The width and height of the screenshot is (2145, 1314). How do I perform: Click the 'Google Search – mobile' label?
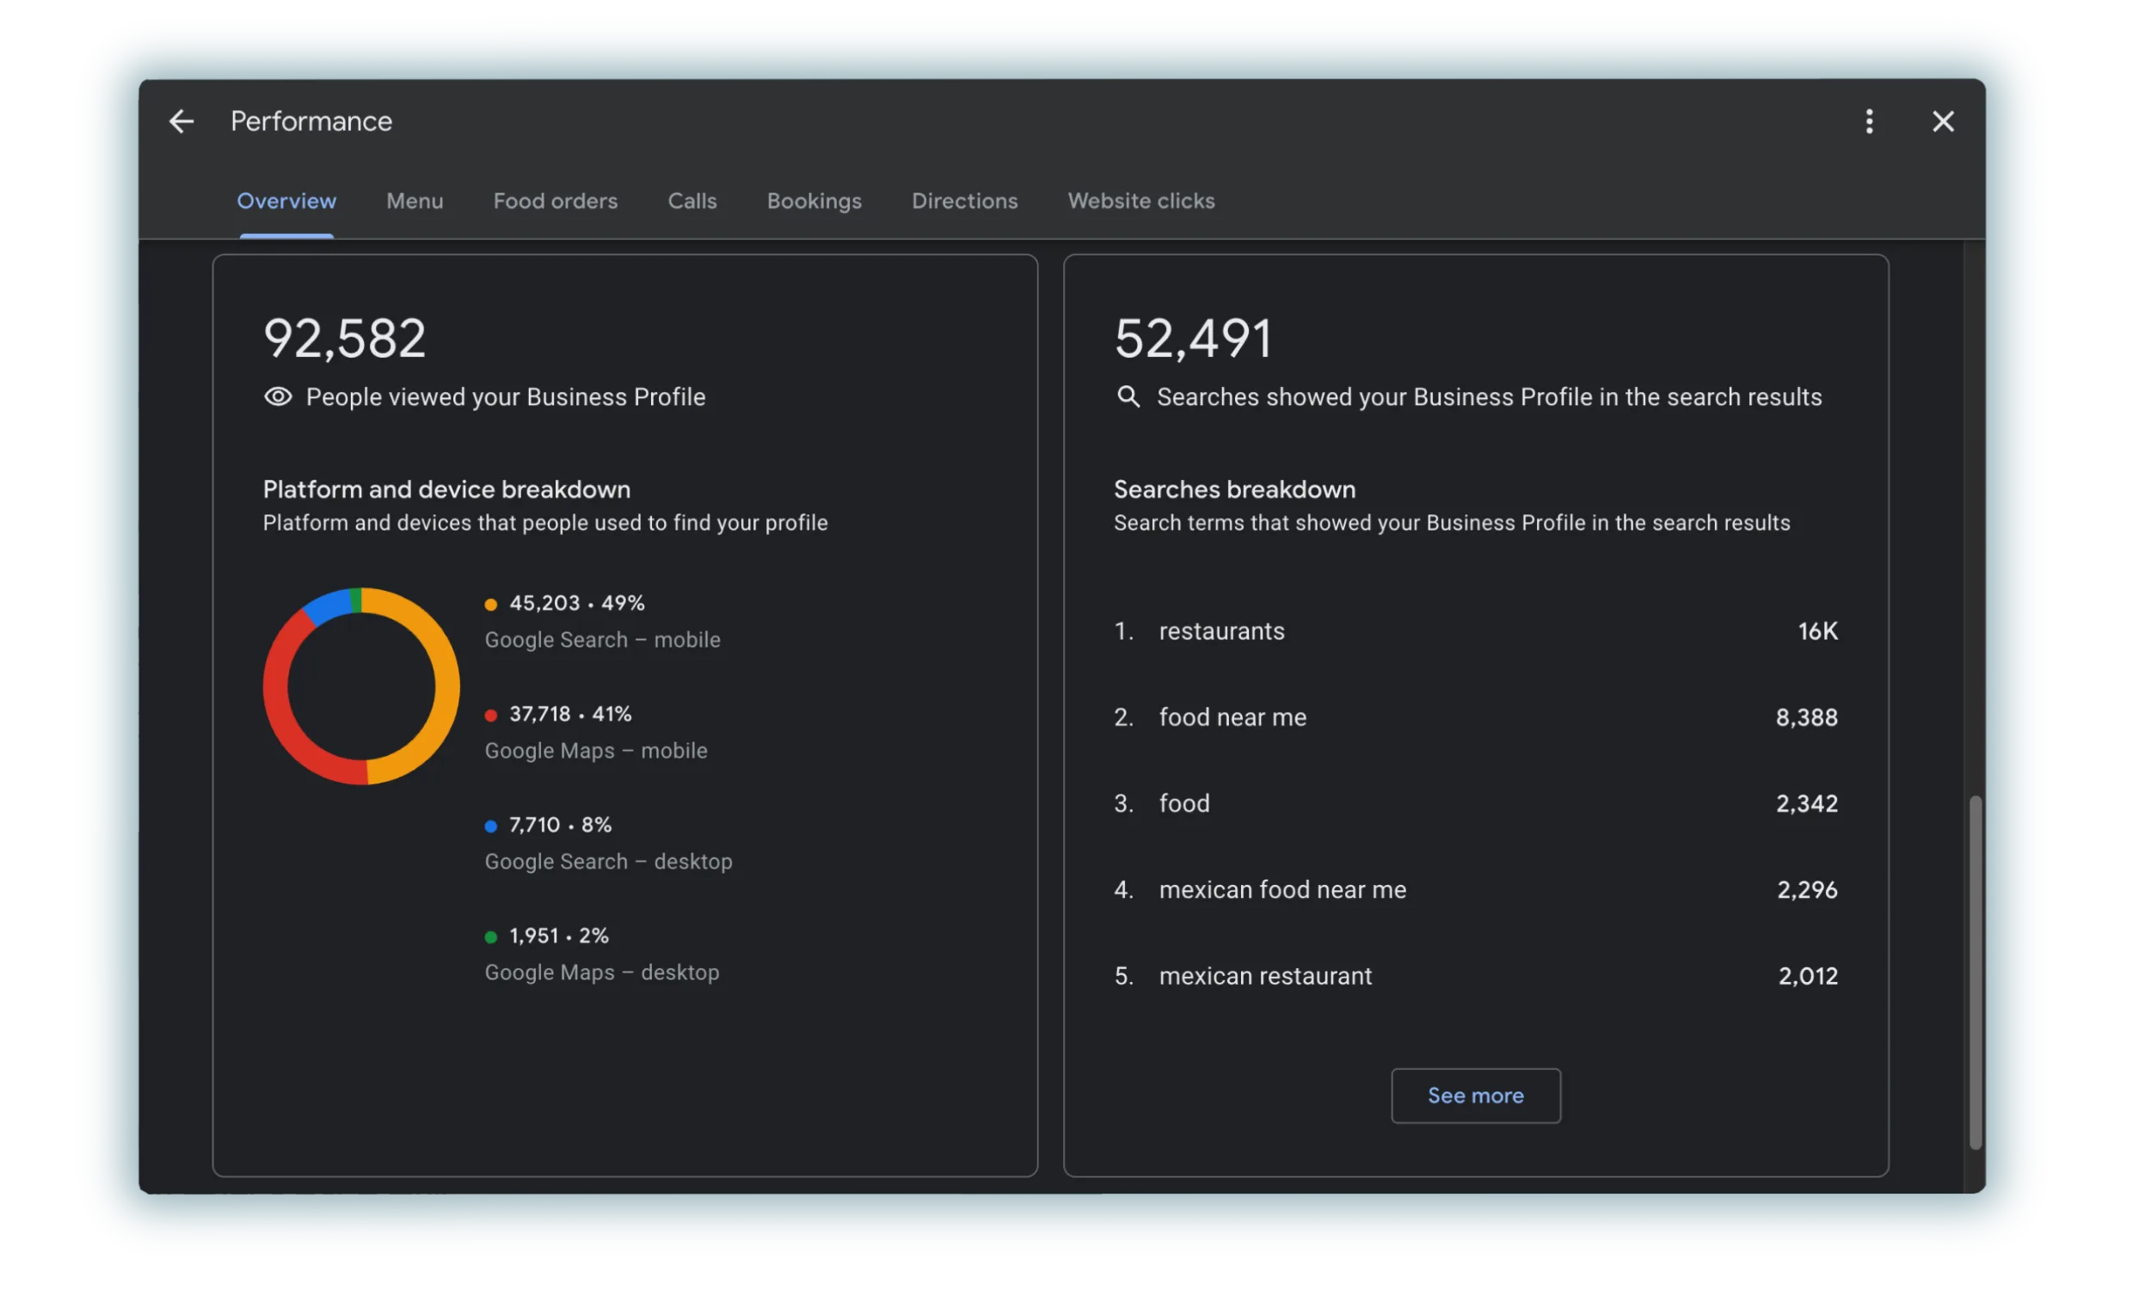click(x=602, y=640)
